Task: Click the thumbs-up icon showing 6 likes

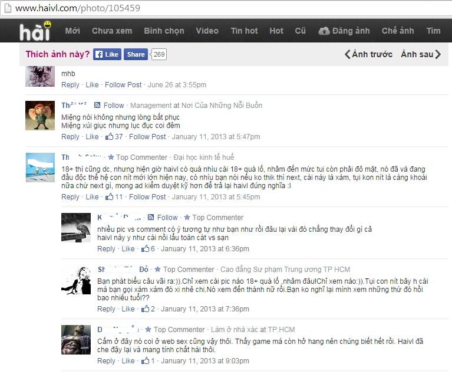Action: click(x=146, y=248)
